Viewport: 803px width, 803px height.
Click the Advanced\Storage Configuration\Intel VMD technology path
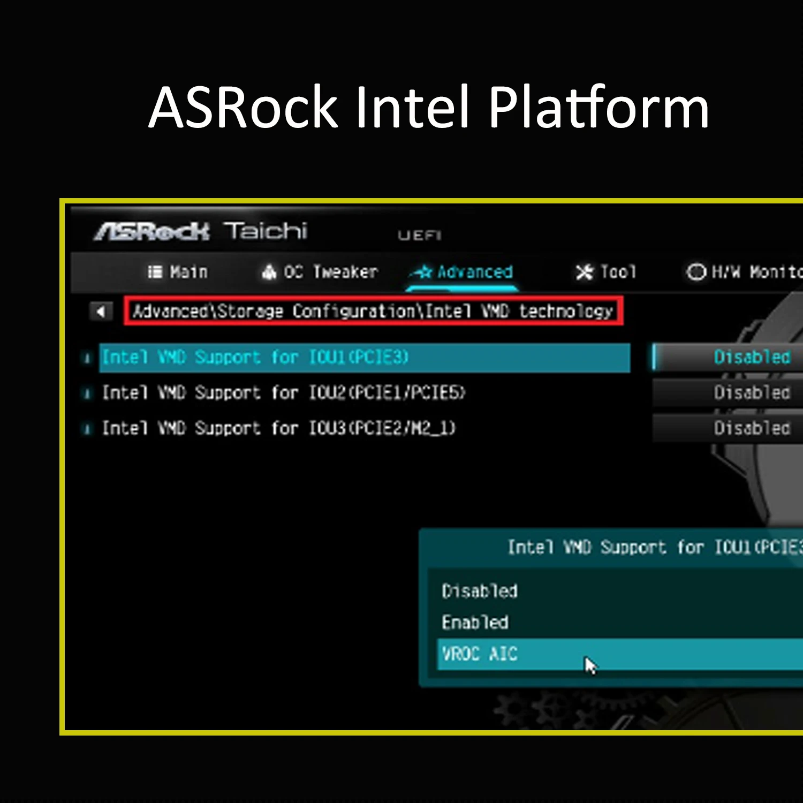[x=373, y=311]
